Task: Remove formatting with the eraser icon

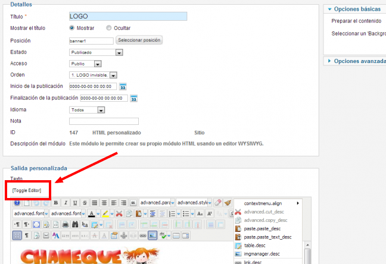Action: point(218,203)
